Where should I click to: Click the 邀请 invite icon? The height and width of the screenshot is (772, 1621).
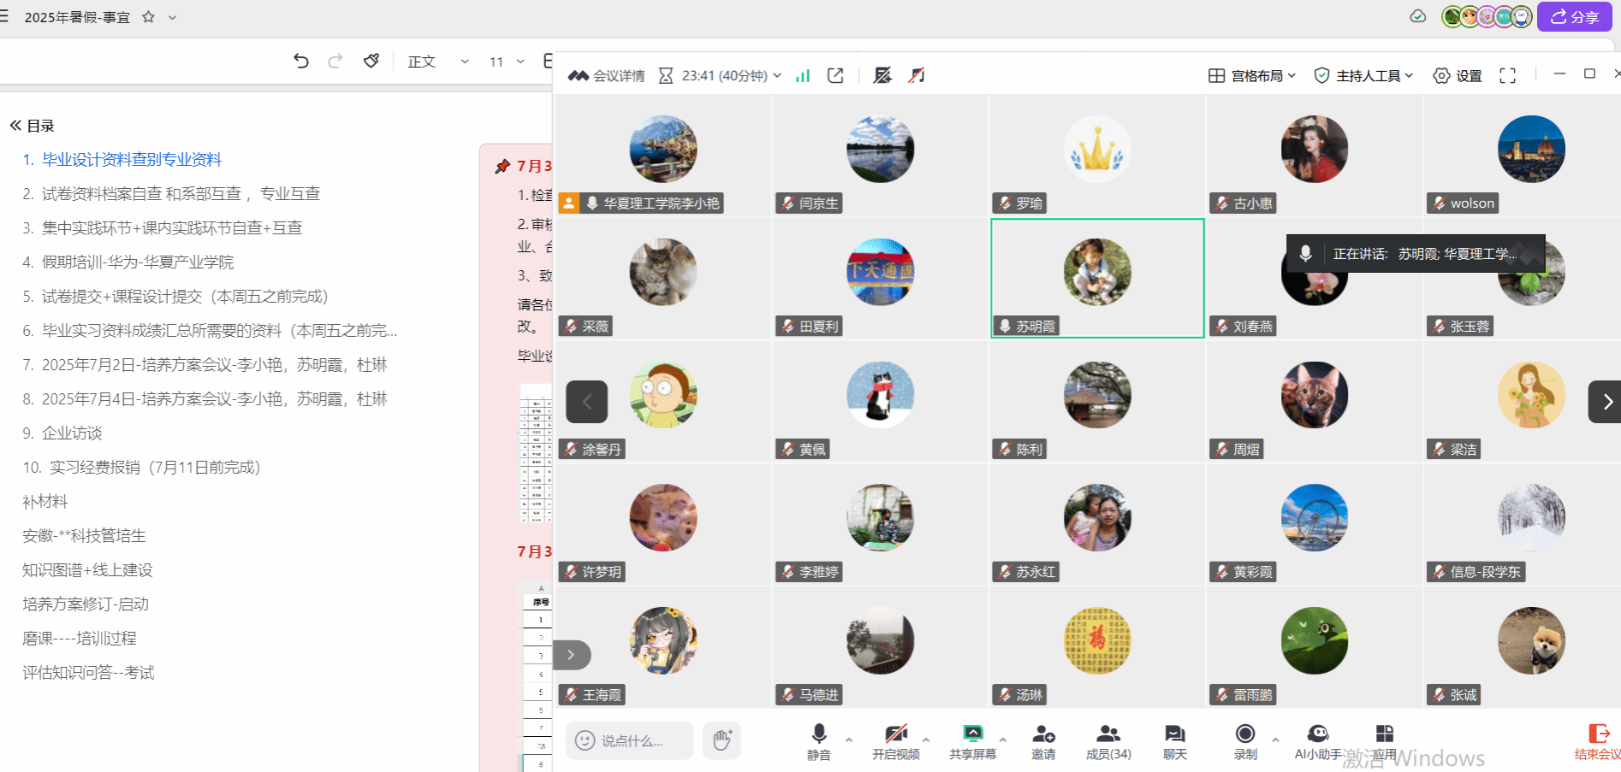click(1042, 741)
